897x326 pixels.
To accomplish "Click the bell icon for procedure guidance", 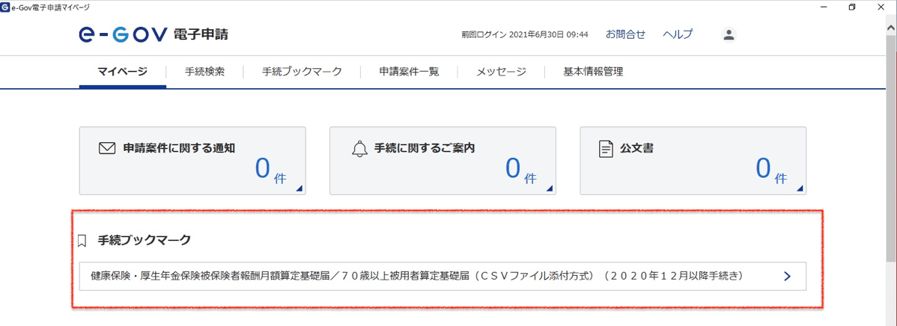I will tap(359, 149).
